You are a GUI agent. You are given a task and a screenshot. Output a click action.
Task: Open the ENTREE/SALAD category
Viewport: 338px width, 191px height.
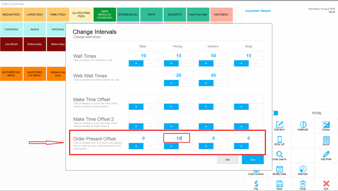(128, 15)
